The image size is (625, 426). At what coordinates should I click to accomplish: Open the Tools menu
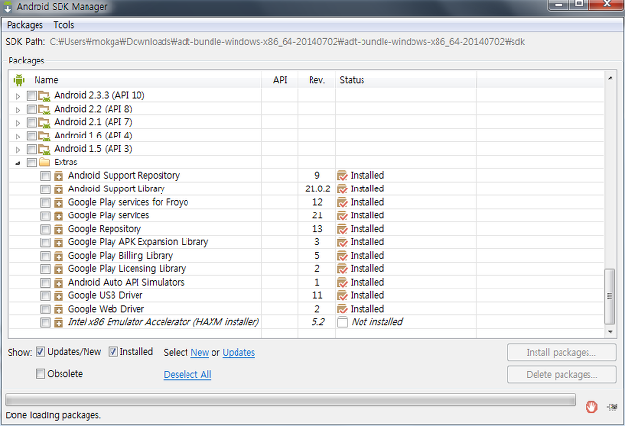[x=63, y=25]
